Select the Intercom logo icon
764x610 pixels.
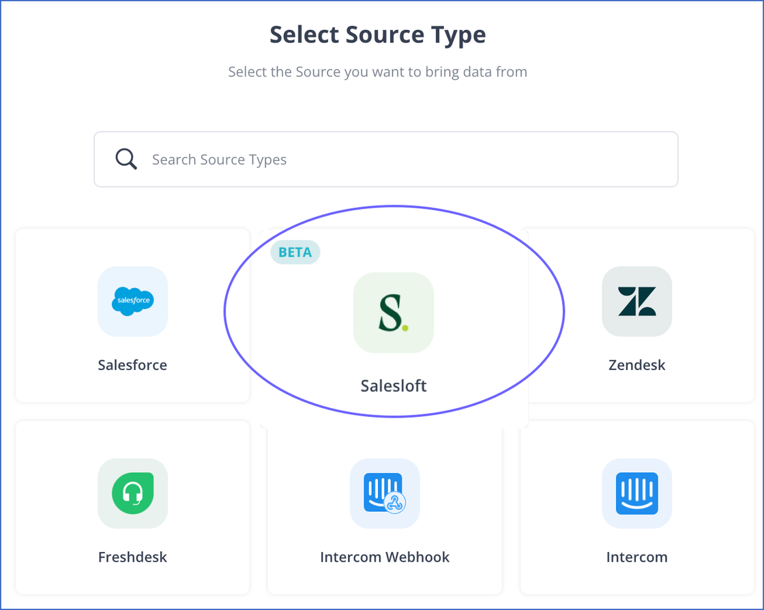[x=636, y=493]
